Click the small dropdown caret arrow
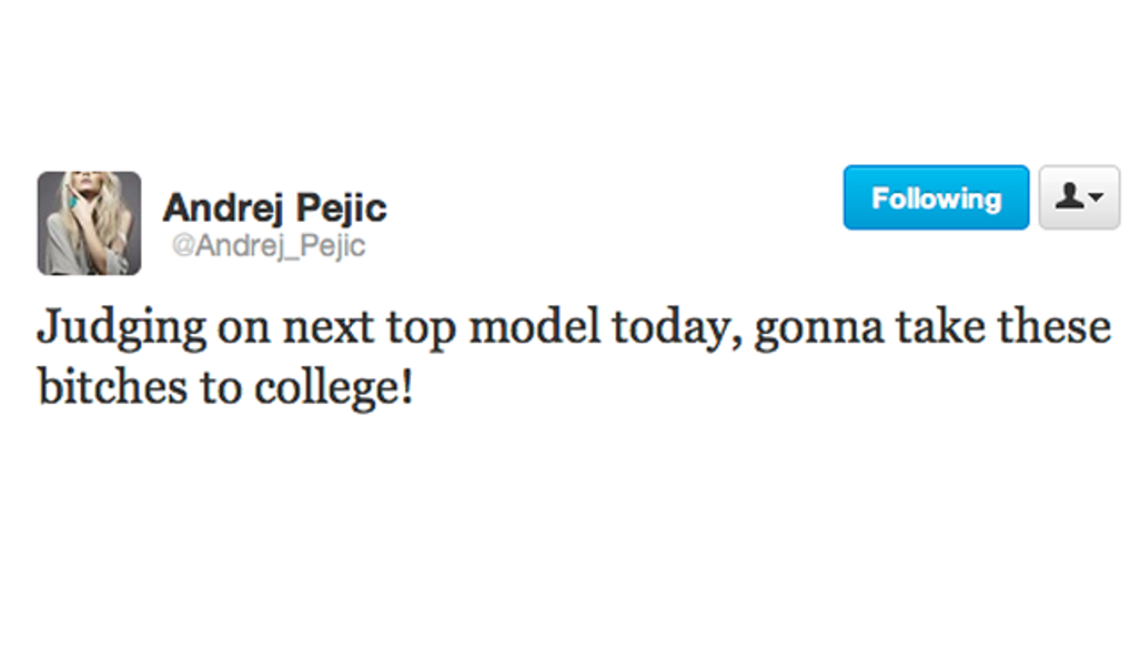The image size is (1129, 669). pos(1095,199)
